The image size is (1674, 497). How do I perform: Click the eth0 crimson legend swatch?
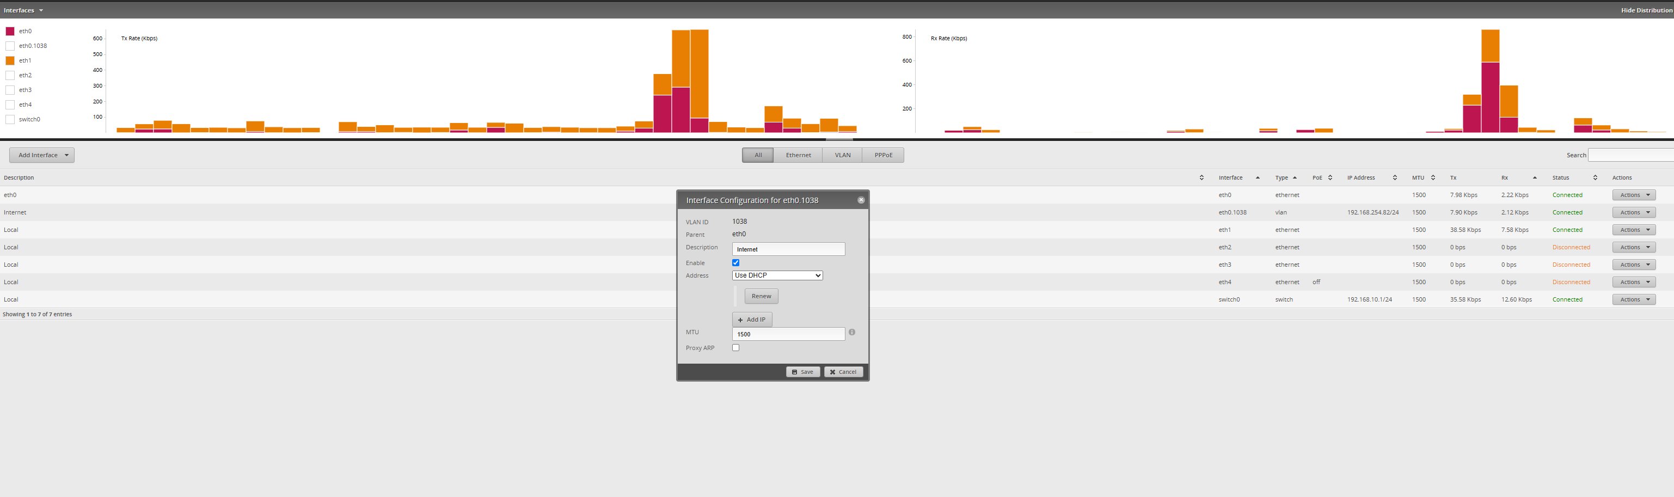[10, 31]
